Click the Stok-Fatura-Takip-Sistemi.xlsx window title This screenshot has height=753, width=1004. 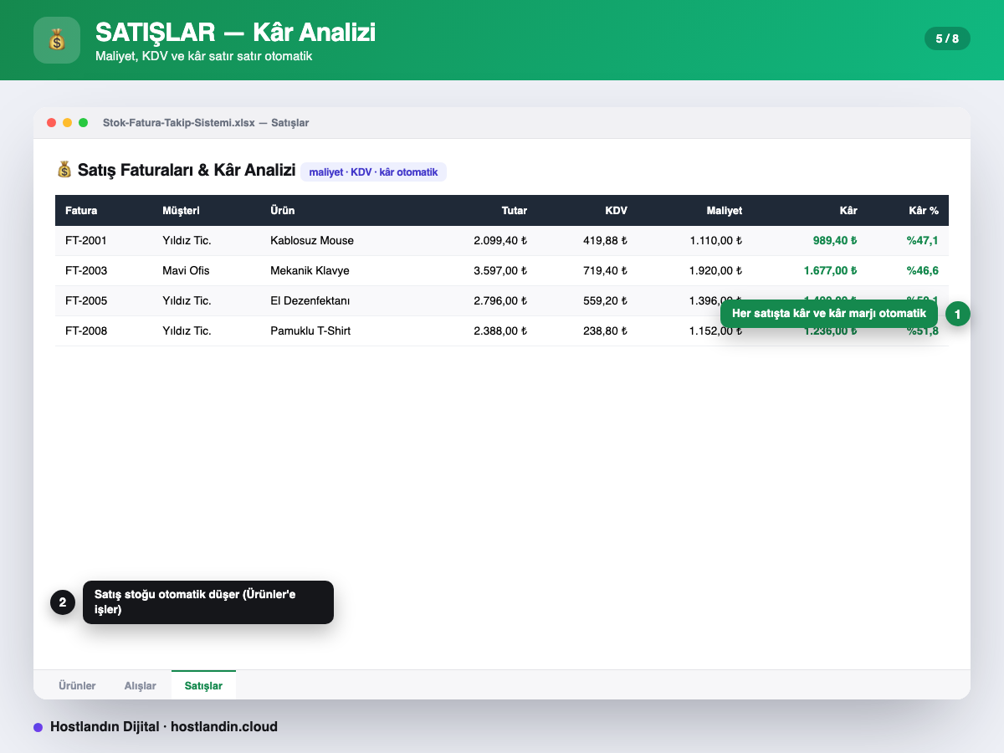coord(206,123)
